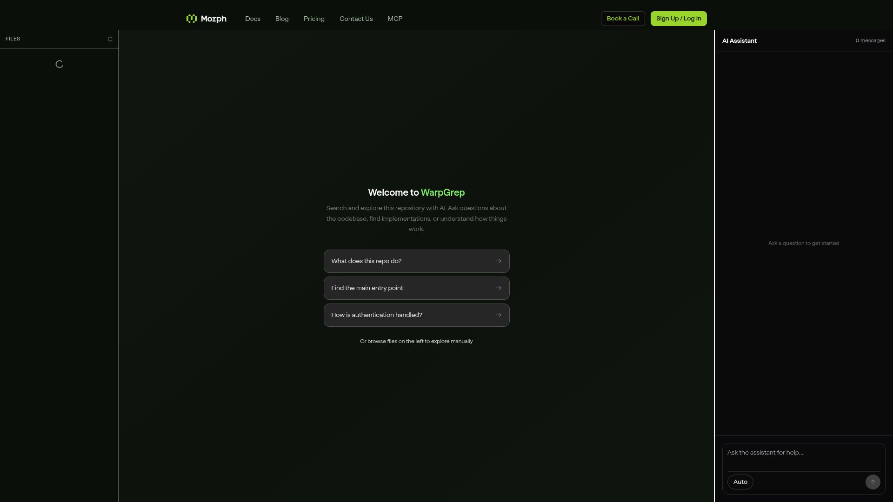This screenshot has width=893, height=502.
Task: Refresh the FILES panel
Action: 110,39
